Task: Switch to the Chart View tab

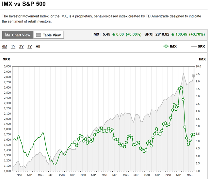Action: (x=17, y=35)
